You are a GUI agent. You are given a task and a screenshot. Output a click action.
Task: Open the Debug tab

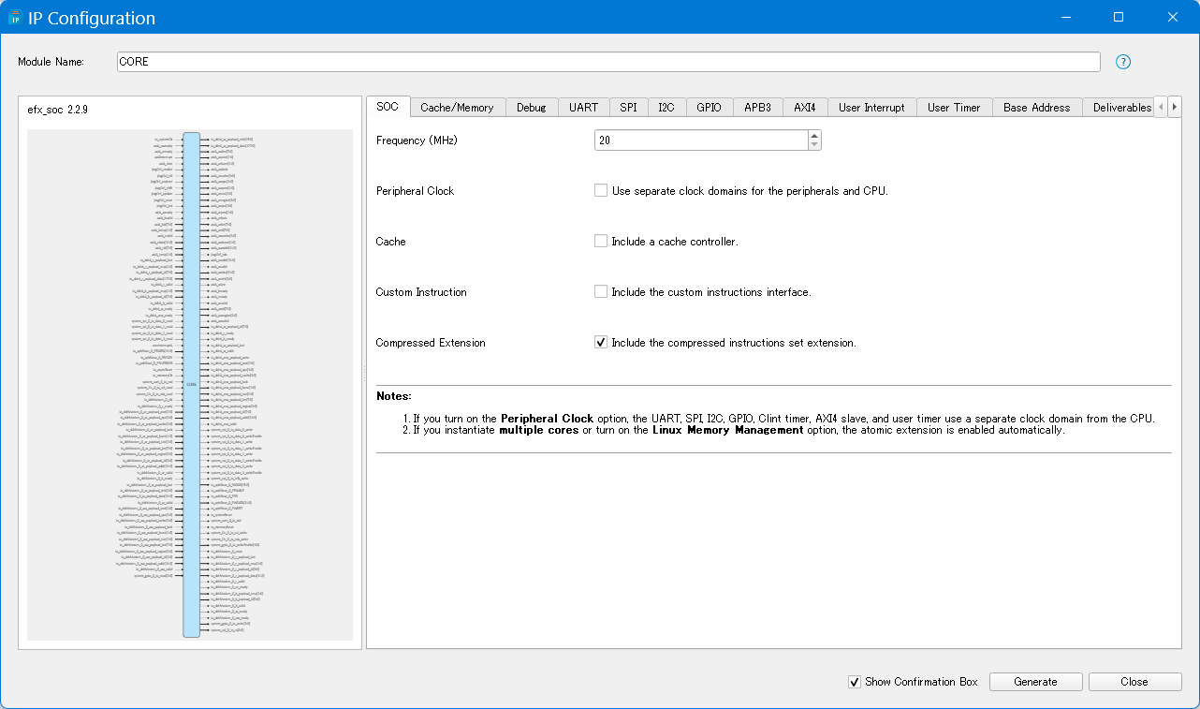[x=531, y=108]
